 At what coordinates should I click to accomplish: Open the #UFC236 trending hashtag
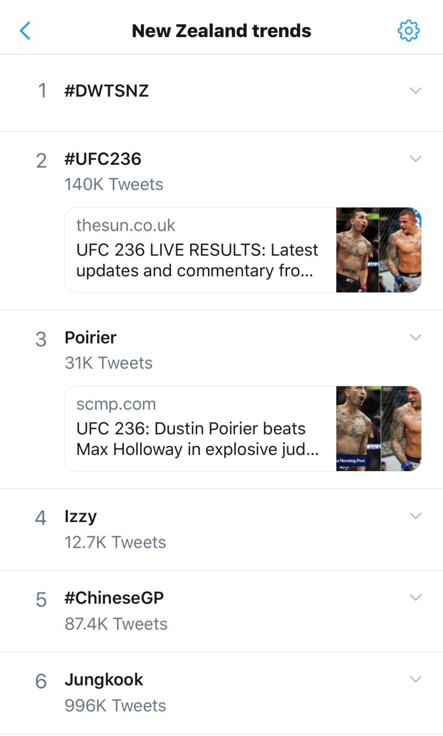coord(103,159)
